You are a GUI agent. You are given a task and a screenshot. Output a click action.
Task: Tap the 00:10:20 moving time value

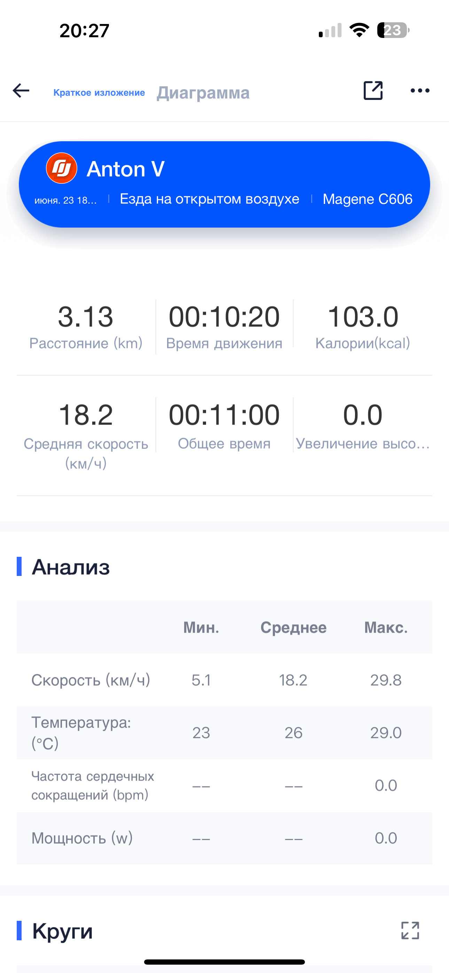click(224, 317)
